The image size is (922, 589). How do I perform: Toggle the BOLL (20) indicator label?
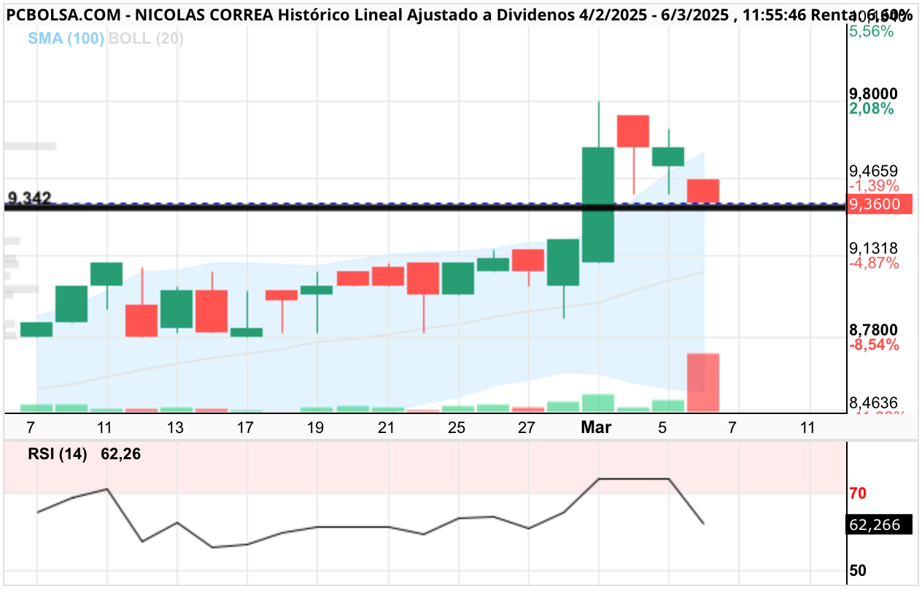click(146, 39)
